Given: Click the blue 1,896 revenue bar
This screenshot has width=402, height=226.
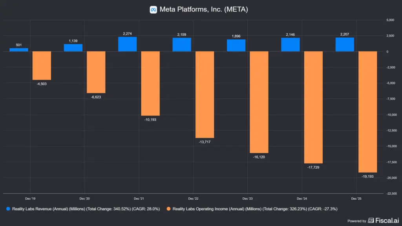Looking at the screenshot, I should 236,46.
